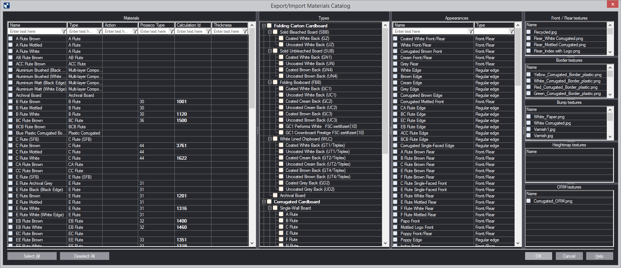Collapse the Single-Wall Board tree node
Screen dimensions: 621x268
pyautogui.click(x=270, y=208)
